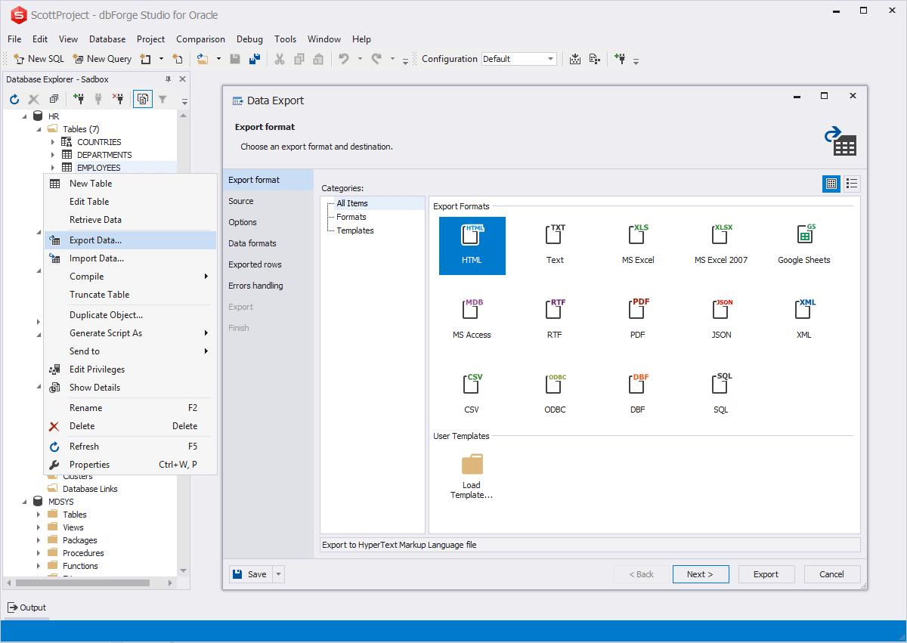Select the PDF export format icon

[x=639, y=311]
